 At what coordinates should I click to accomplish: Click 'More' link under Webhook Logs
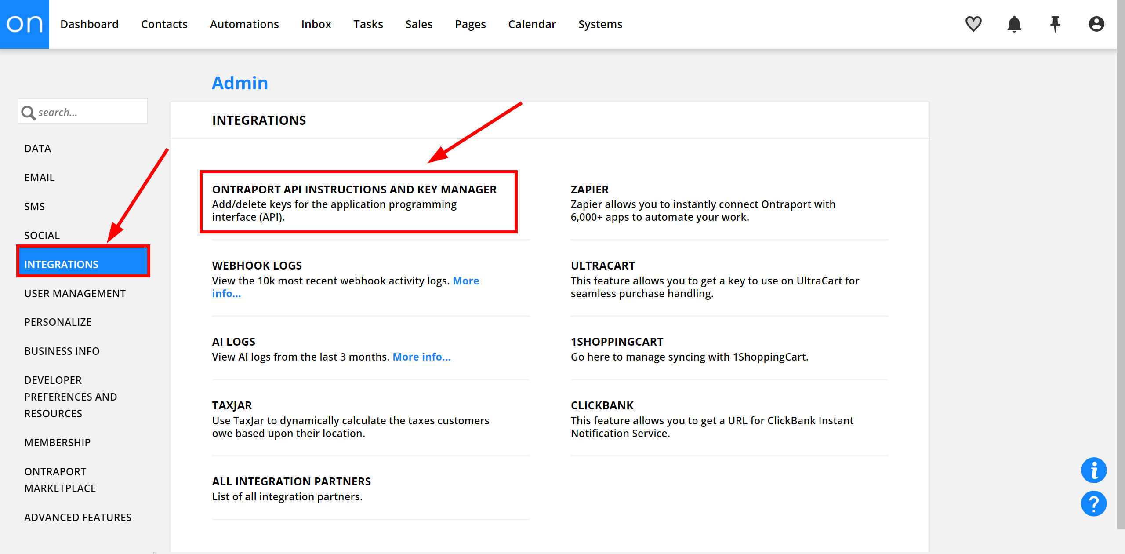click(466, 281)
